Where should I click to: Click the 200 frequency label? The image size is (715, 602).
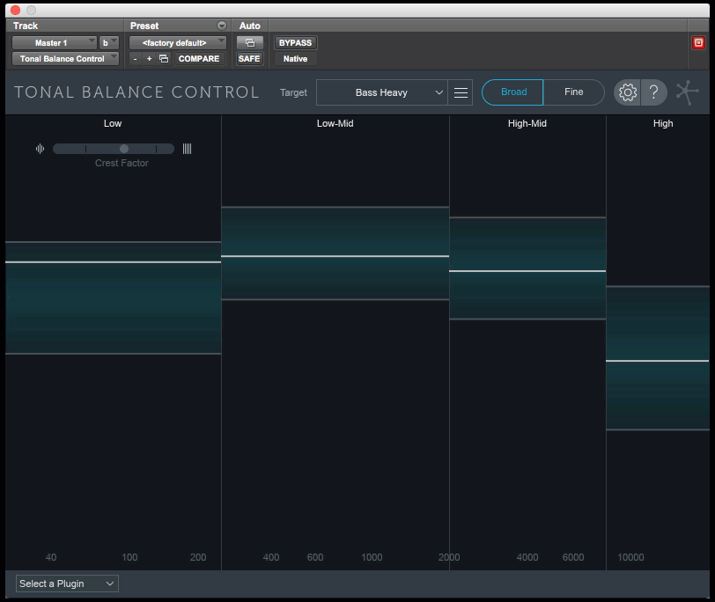[198, 557]
